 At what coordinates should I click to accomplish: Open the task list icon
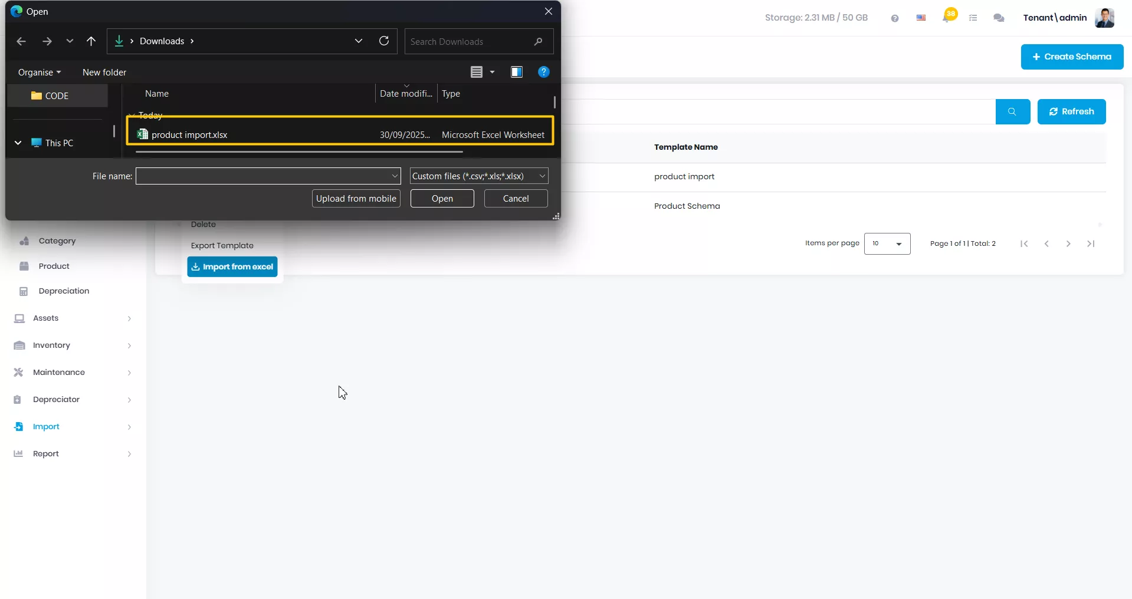(973, 18)
